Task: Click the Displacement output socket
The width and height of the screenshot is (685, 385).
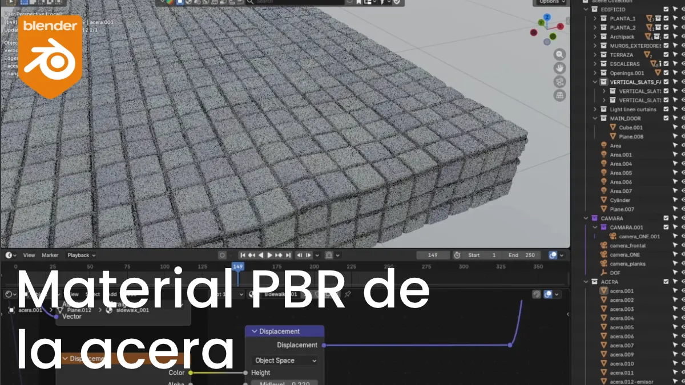Action: pyautogui.click(x=324, y=345)
